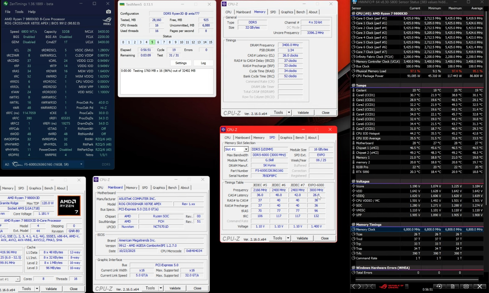This screenshot has height=293, width=489.
Task: Select the Physical Memory Load row in HWiNFO
Action: [417, 71]
